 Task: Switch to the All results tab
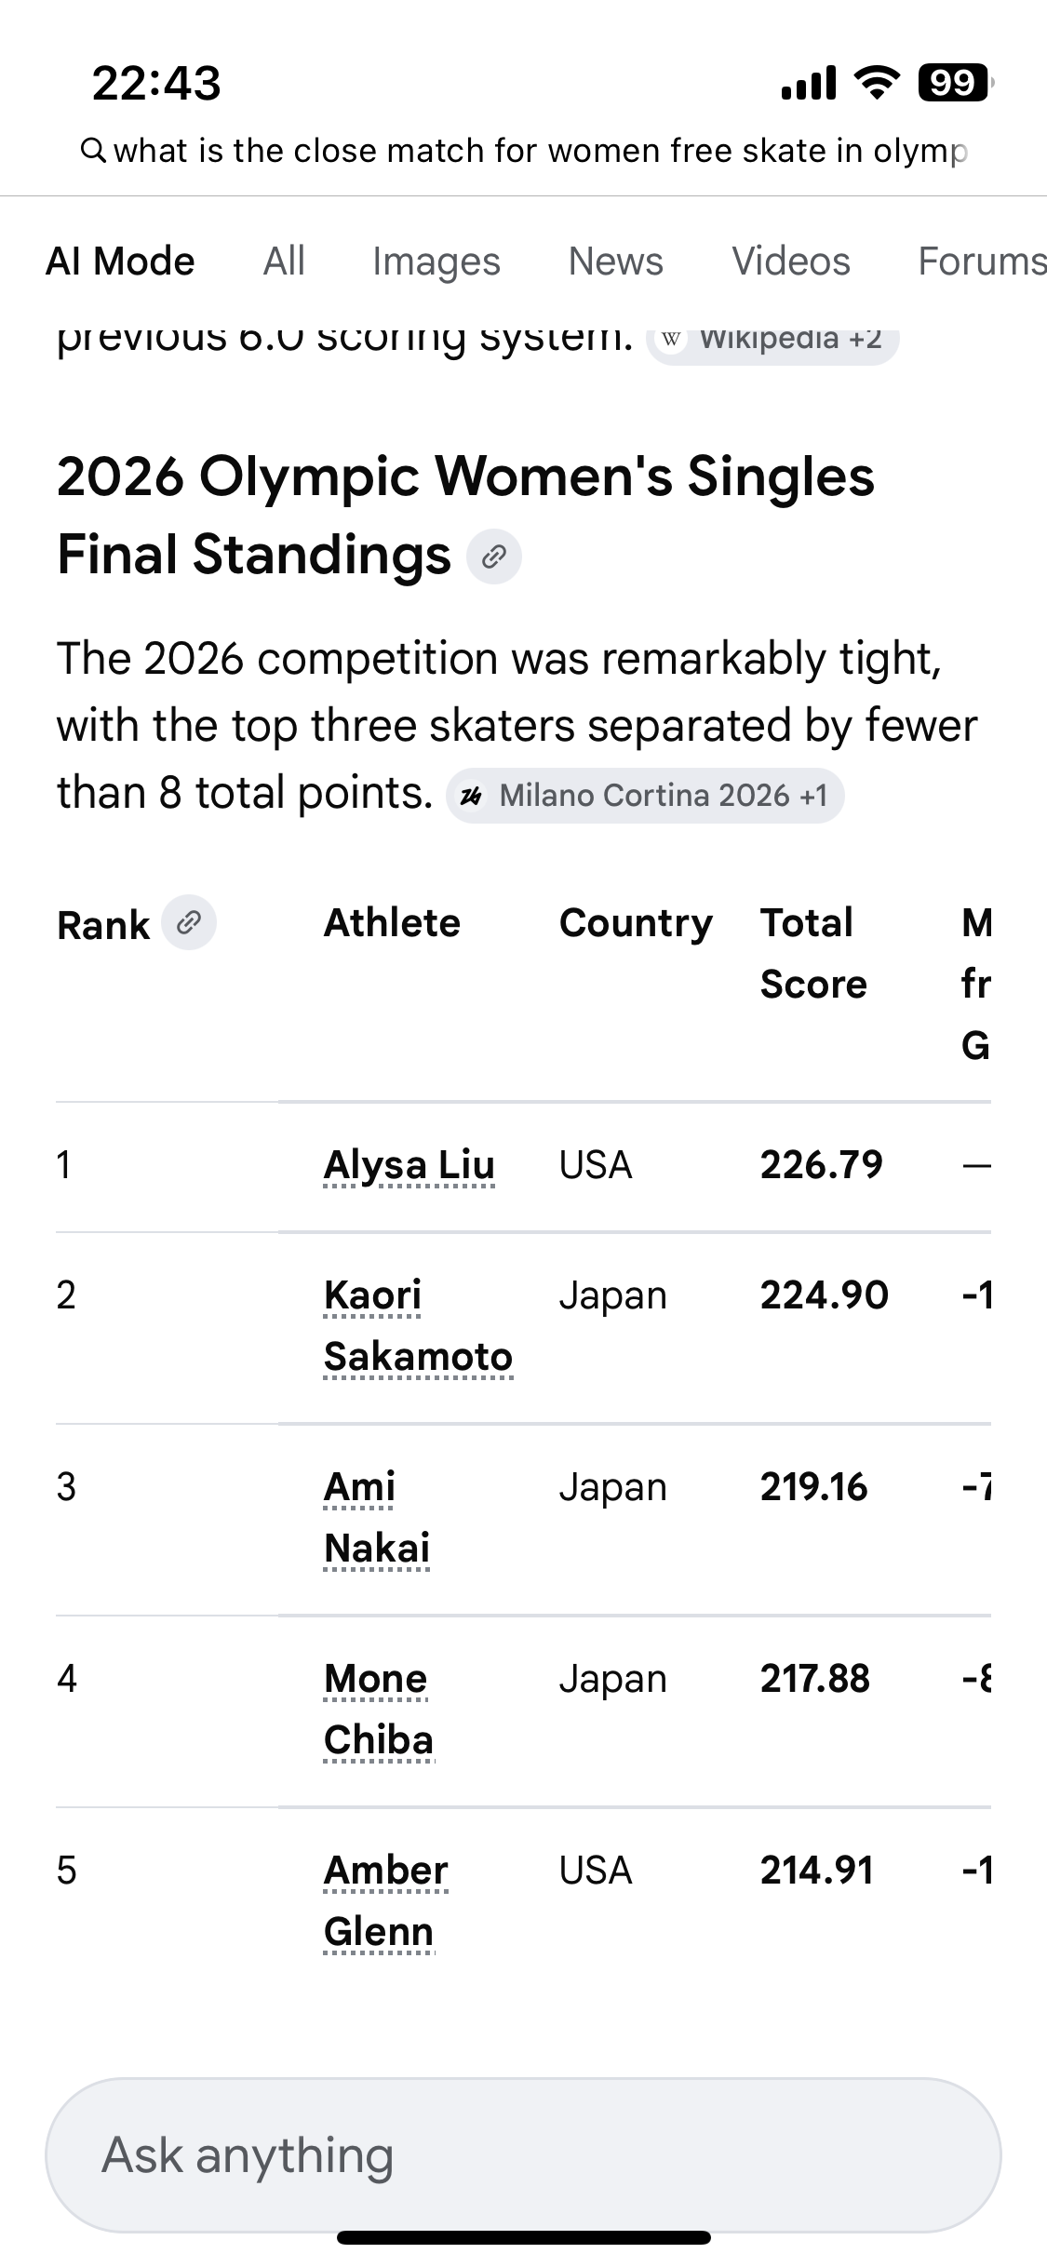[284, 262]
